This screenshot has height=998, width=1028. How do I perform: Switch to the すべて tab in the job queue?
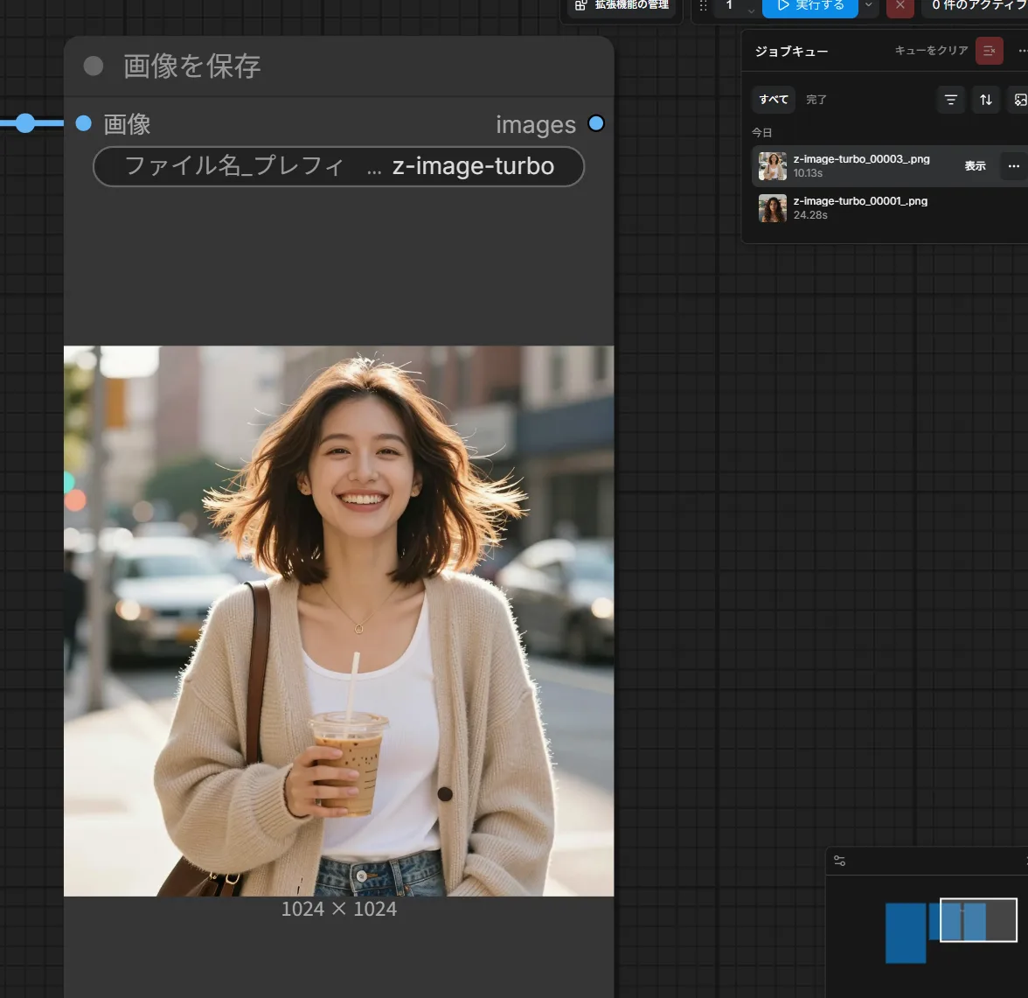point(774,100)
